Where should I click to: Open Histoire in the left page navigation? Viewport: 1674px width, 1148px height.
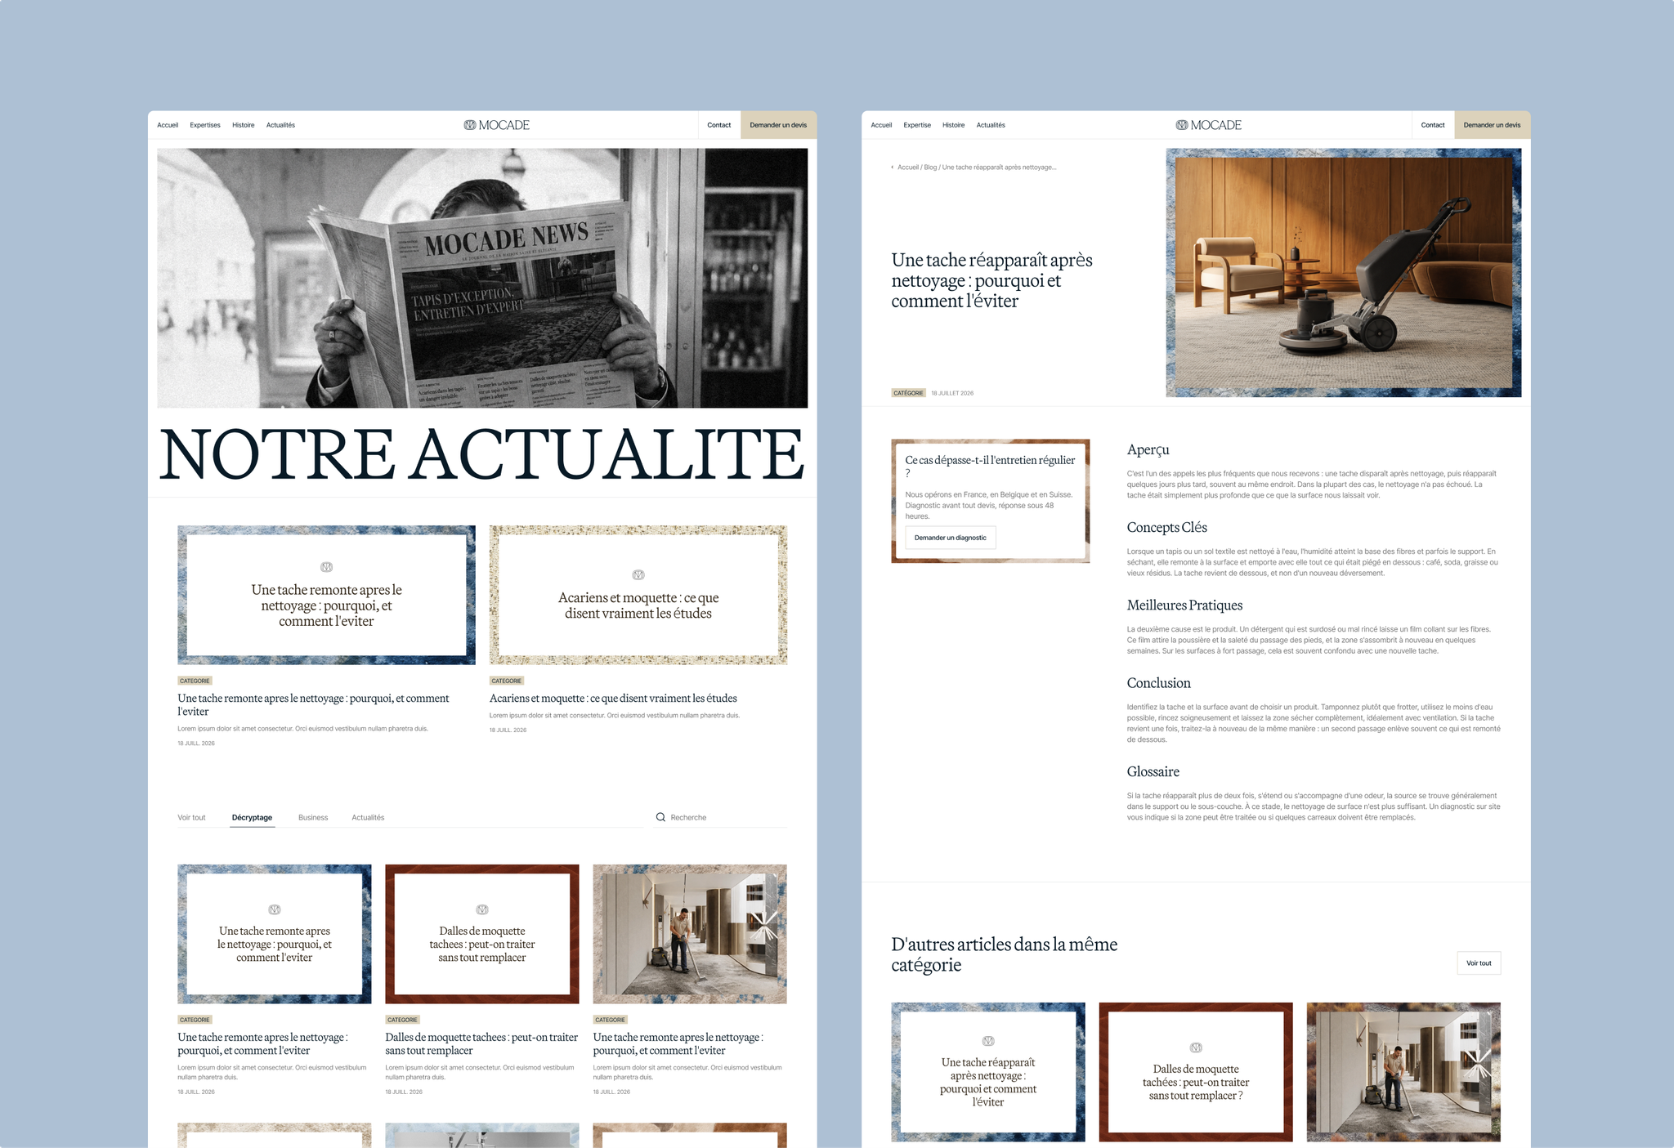click(244, 125)
